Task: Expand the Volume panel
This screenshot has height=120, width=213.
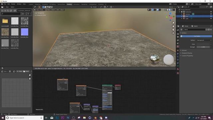Action: [184, 50]
